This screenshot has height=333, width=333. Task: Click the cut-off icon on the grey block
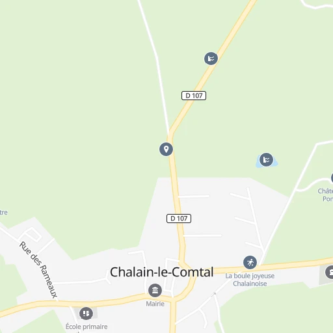tap(329, 272)
